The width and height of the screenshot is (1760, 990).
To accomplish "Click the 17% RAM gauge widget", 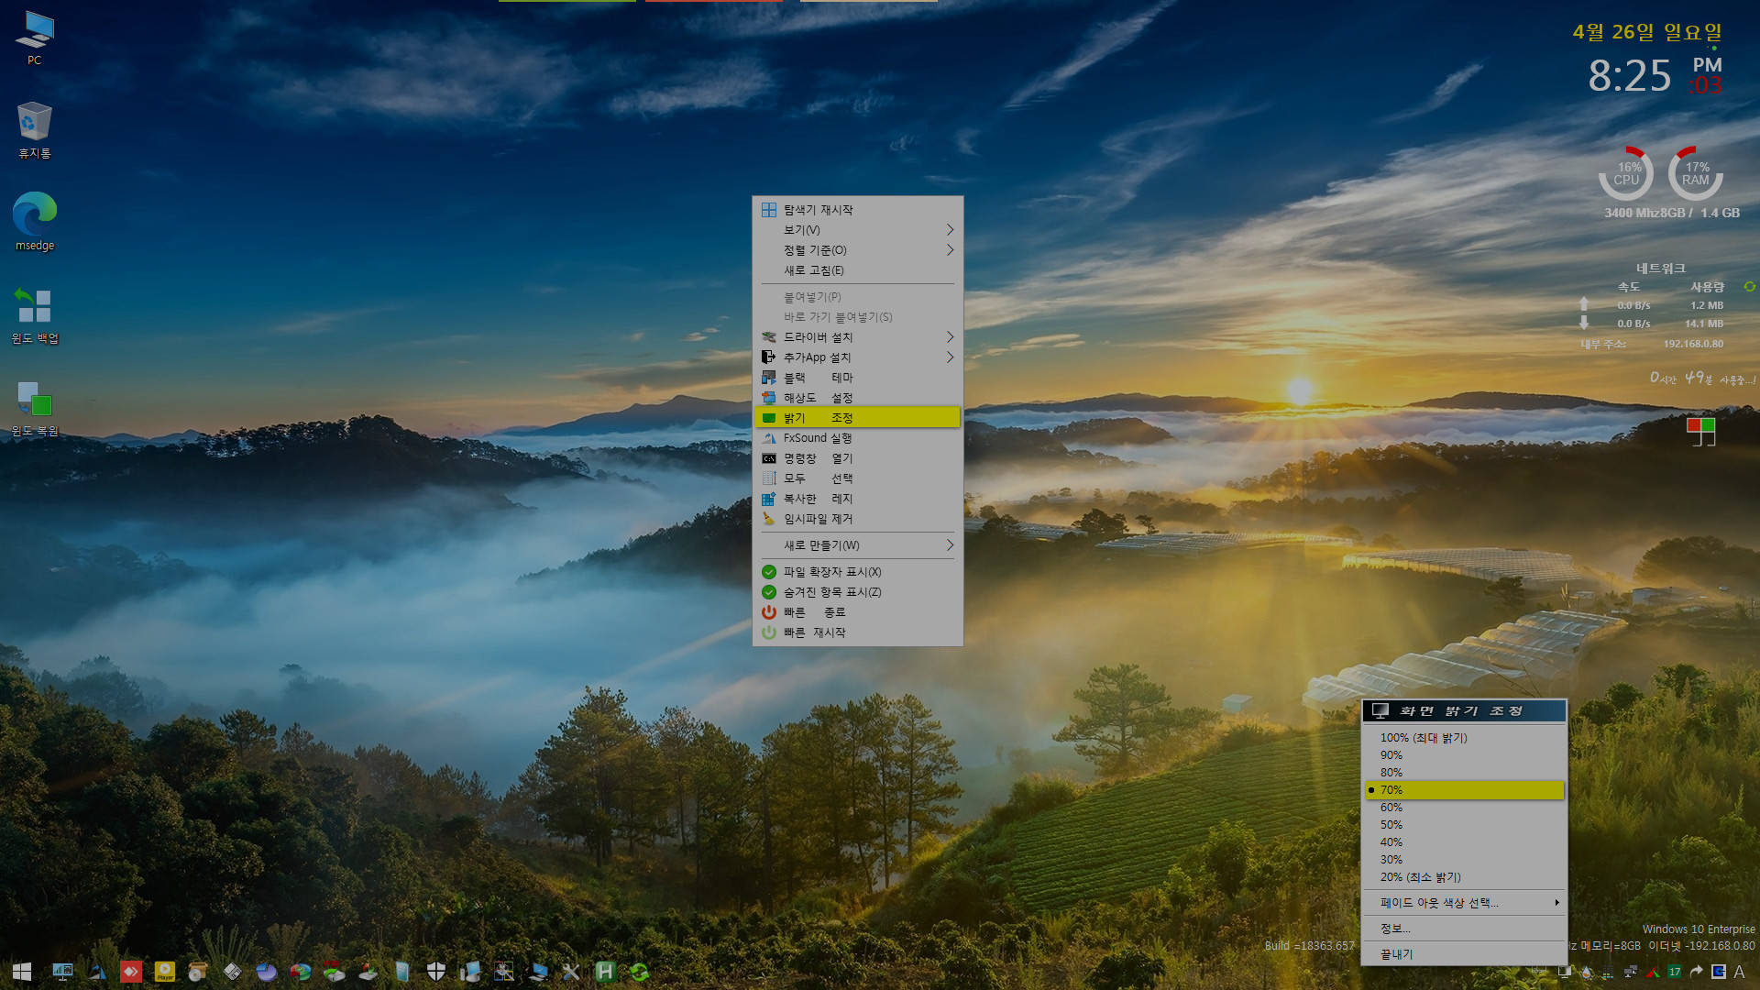I will tap(1696, 173).
